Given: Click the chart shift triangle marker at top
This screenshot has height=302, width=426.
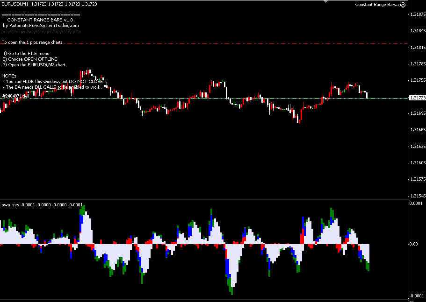Looking at the screenshot, I should click(x=326, y=1).
